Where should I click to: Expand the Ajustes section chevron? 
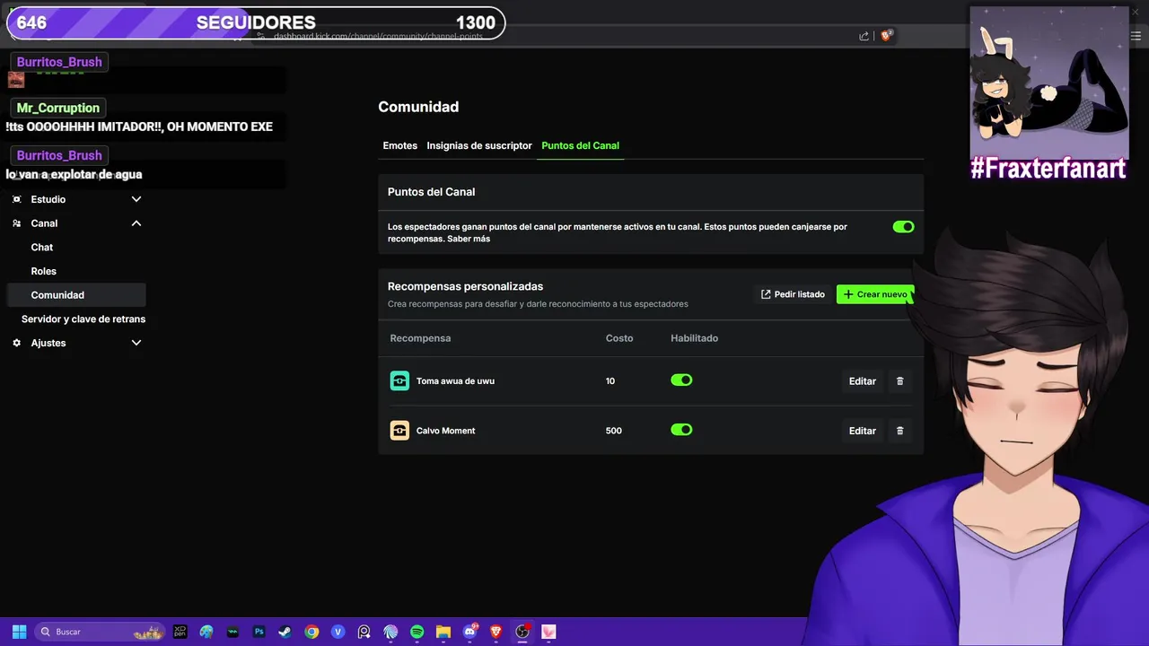(136, 343)
